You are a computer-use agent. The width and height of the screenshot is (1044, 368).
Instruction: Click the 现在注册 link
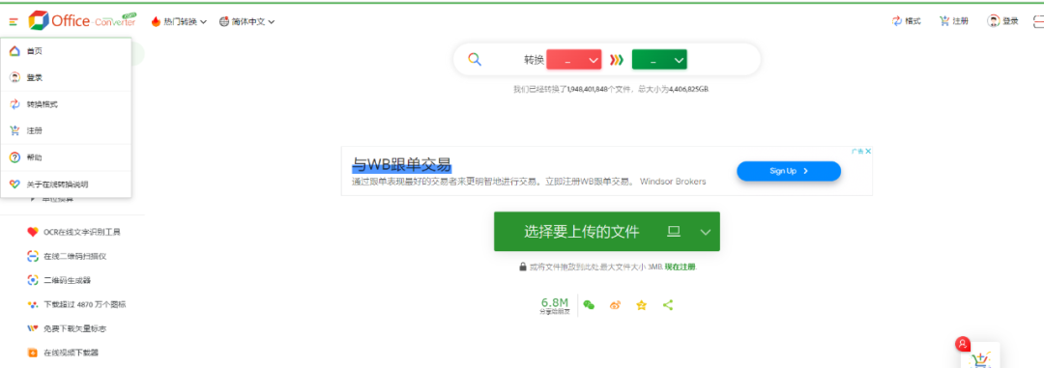coord(680,267)
